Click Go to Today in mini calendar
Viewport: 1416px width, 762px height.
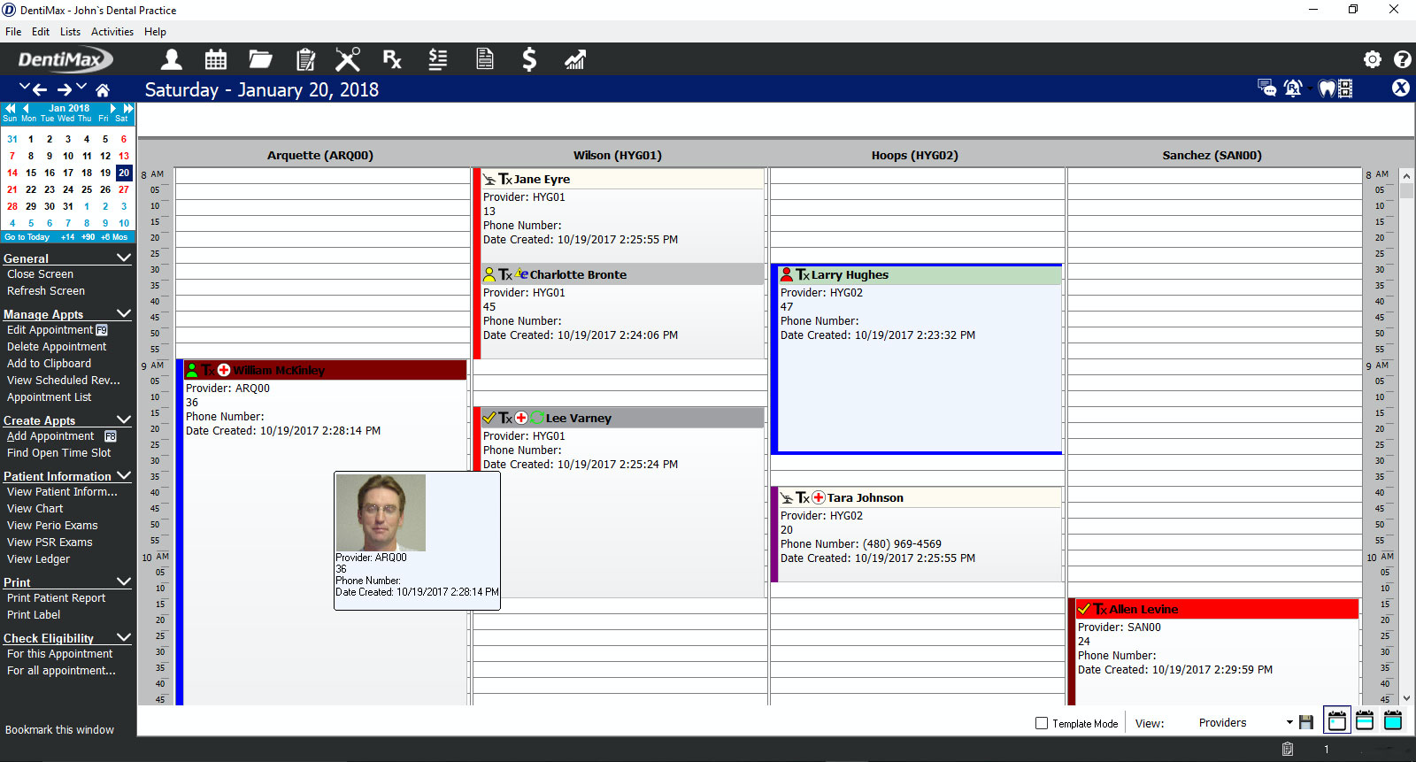(27, 237)
